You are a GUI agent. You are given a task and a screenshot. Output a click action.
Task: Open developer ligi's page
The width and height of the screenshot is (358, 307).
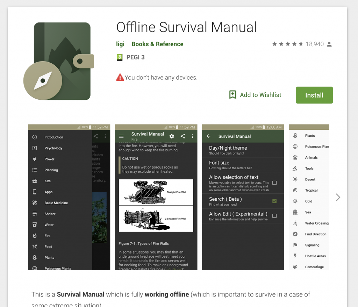[120, 44]
